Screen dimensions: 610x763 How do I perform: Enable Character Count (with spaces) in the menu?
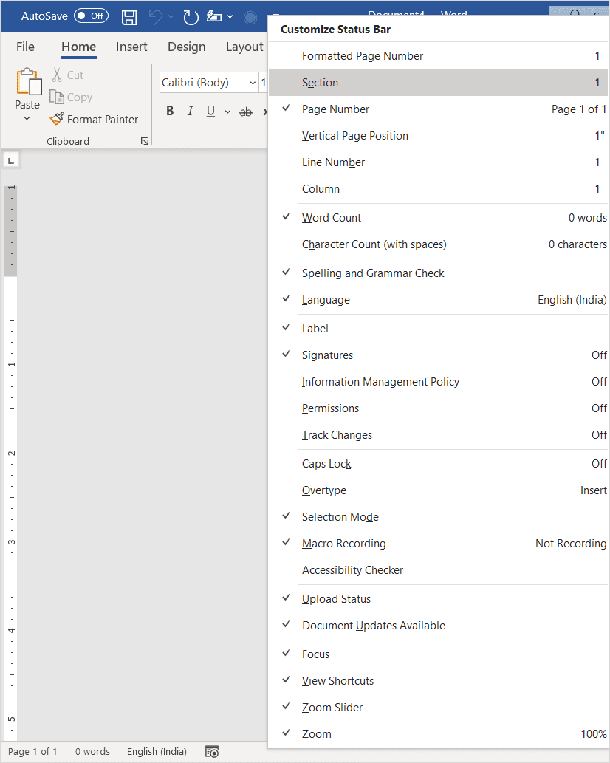(374, 244)
